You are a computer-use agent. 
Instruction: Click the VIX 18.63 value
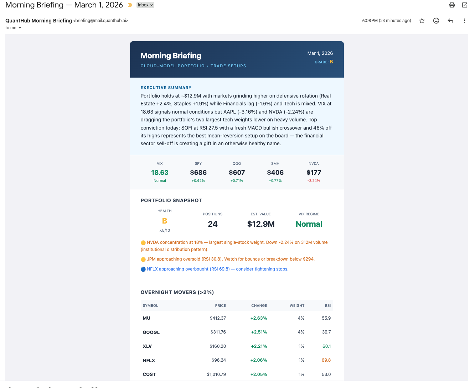click(x=160, y=172)
